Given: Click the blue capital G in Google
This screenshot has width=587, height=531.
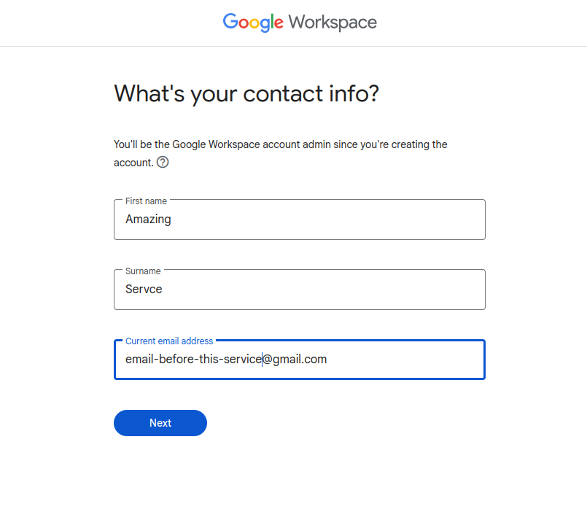Looking at the screenshot, I should click(231, 22).
